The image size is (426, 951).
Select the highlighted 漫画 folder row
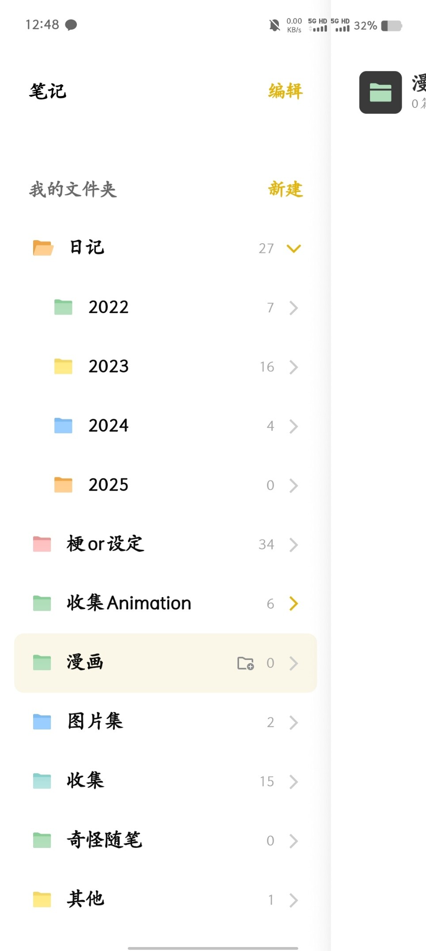pyautogui.click(x=133, y=663)
